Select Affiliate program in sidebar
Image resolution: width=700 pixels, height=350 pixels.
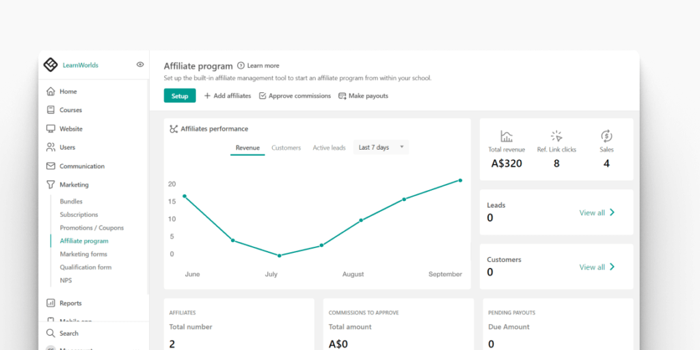pos(84,241)
